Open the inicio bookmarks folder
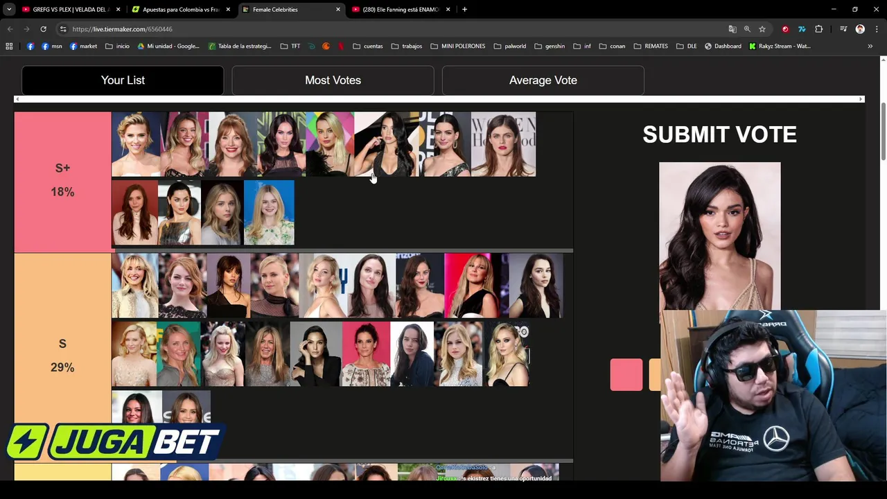The width and height of the screenshot is (887, 499). 118,46
